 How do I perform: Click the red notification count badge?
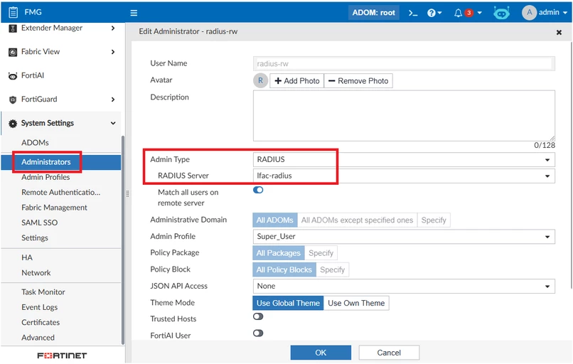tap(469, 13)
